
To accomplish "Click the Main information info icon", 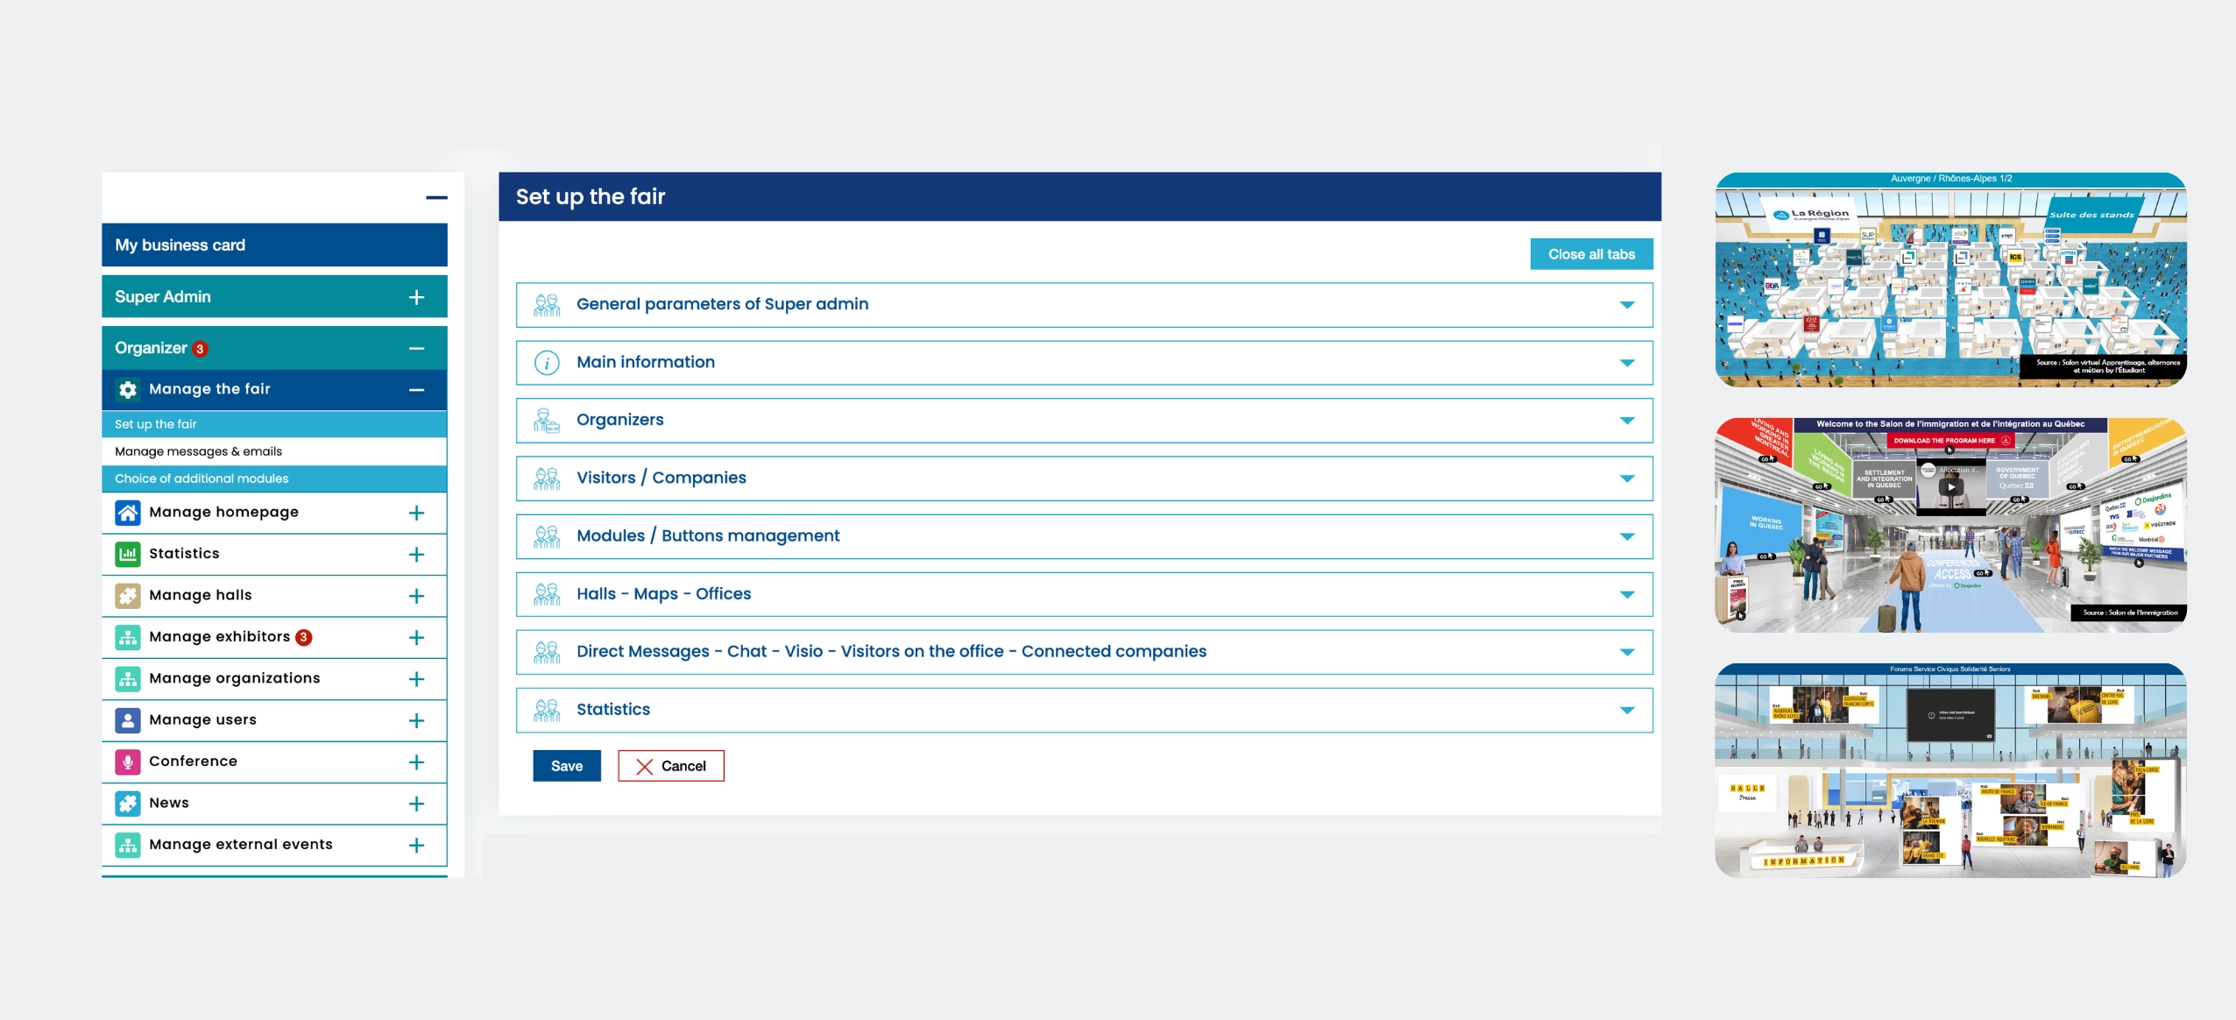I will click(547, 363).
